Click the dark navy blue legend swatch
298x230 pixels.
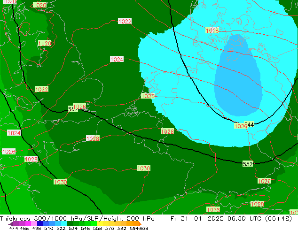[x=40, y=224]
